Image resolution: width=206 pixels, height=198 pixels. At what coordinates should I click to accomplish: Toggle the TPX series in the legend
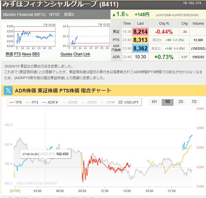tap(16, 102)
